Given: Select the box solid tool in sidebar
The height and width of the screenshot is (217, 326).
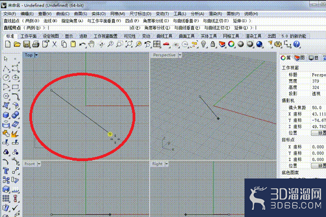Looking at the screenshot, I should [6, 115].
